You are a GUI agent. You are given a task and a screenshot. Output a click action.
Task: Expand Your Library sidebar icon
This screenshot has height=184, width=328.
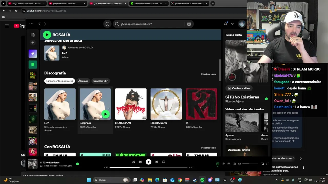point(33,35)
